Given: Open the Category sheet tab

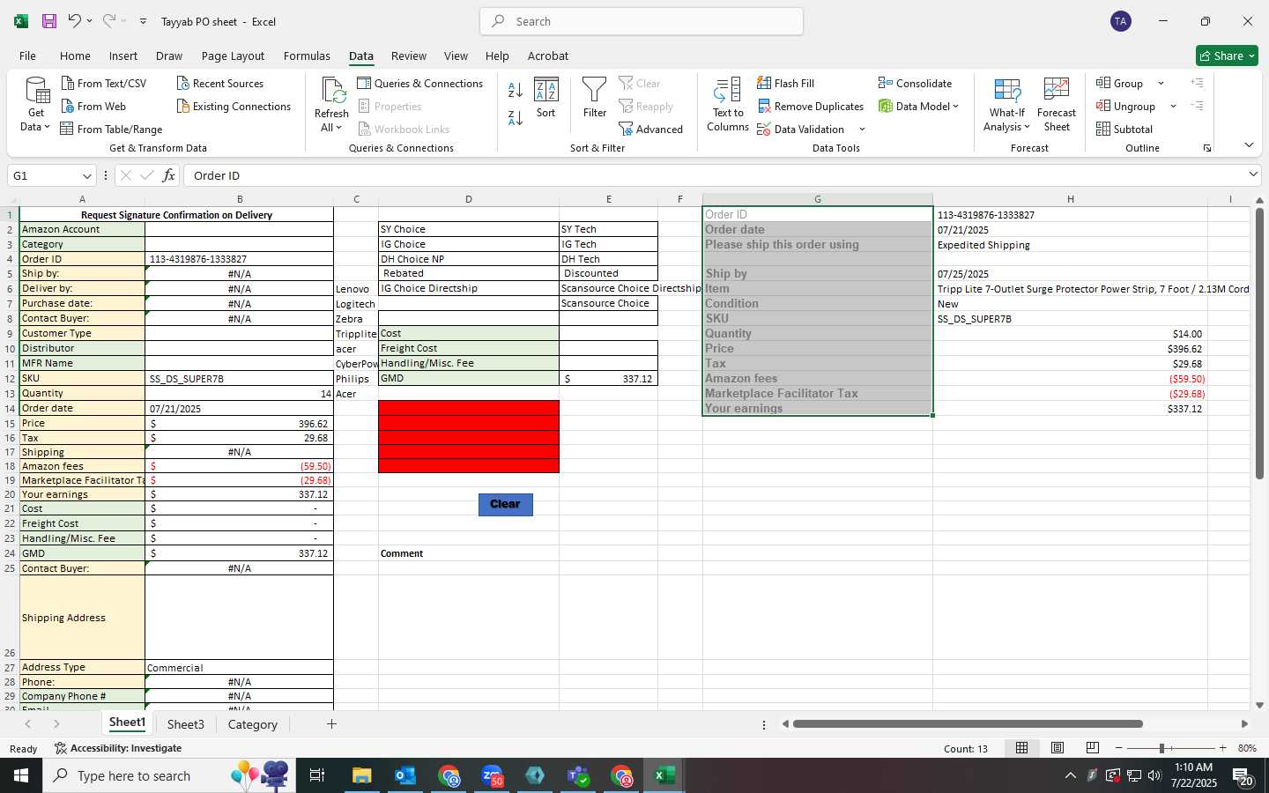Looking at the screenshot, I should [x=253, y=724].
